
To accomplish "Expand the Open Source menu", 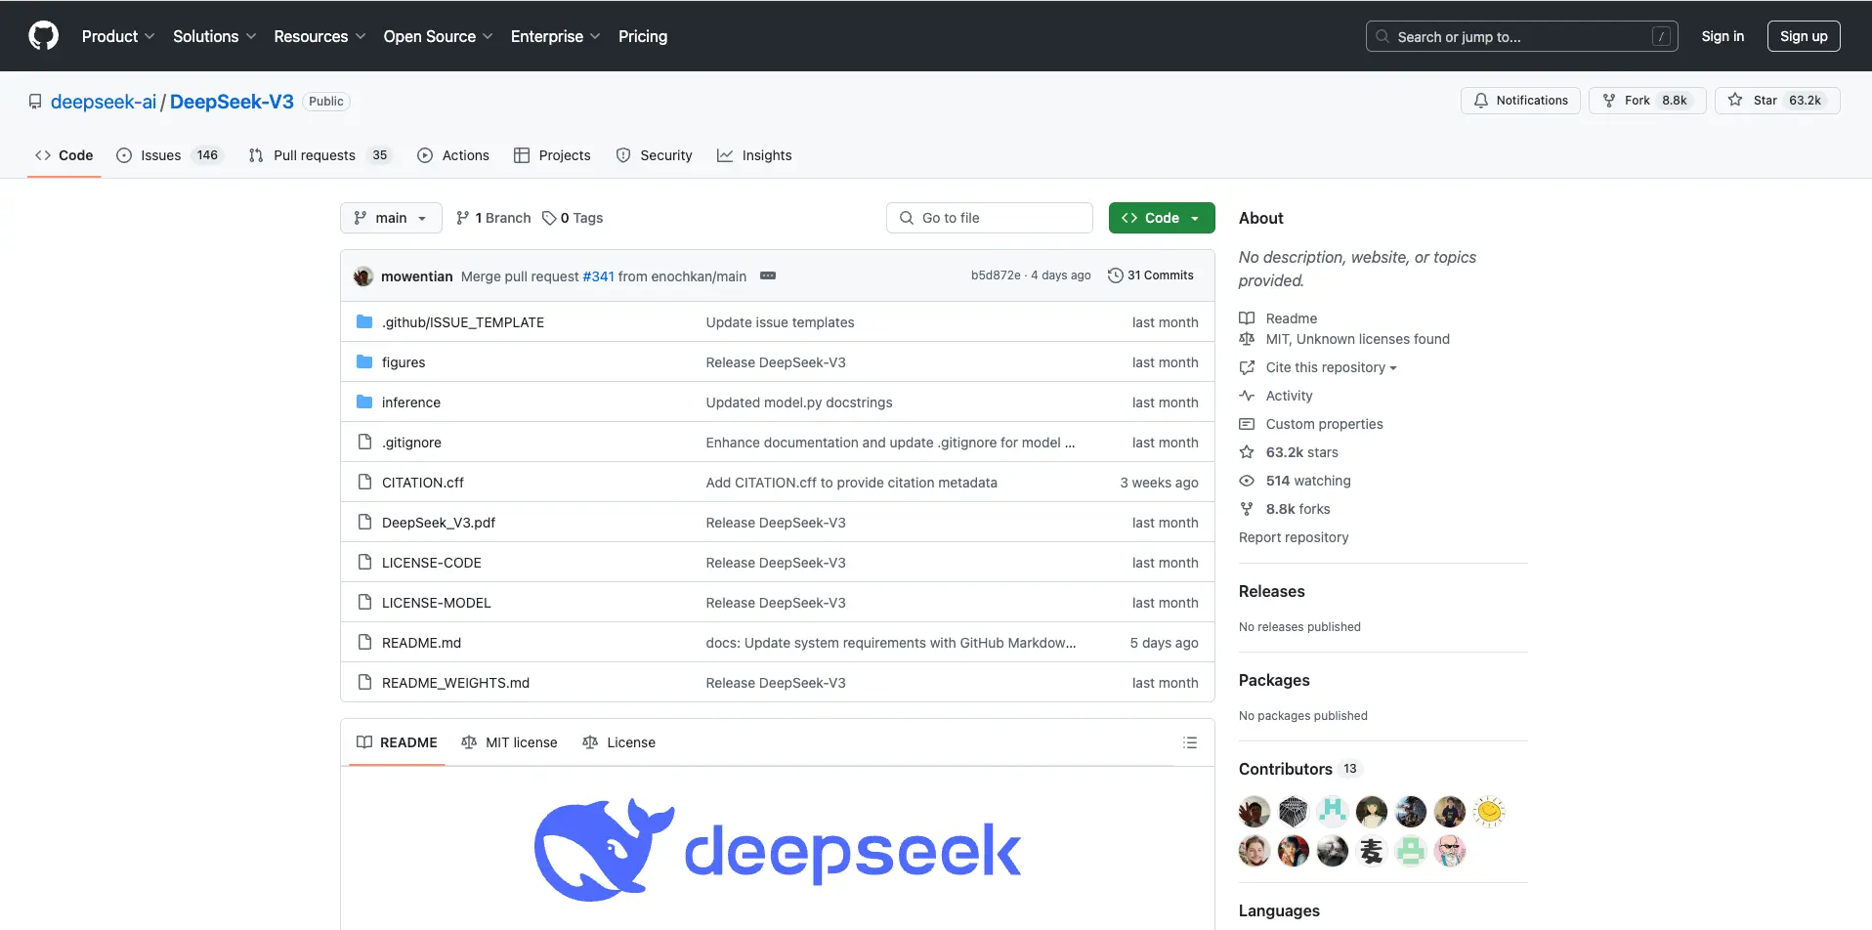I will tap(438, 36).
